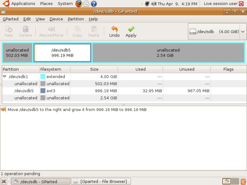Click the blue ext3 filesystem color swatch
Screen dimensions: 247x185
click(43, 91)
